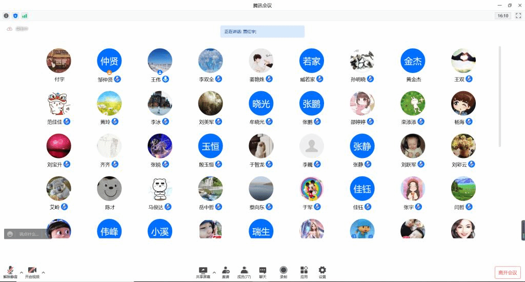This screenshot has height=282, width=525.
Task: Turn on camera with 开启视频
Action: click(x=32, y=272)
